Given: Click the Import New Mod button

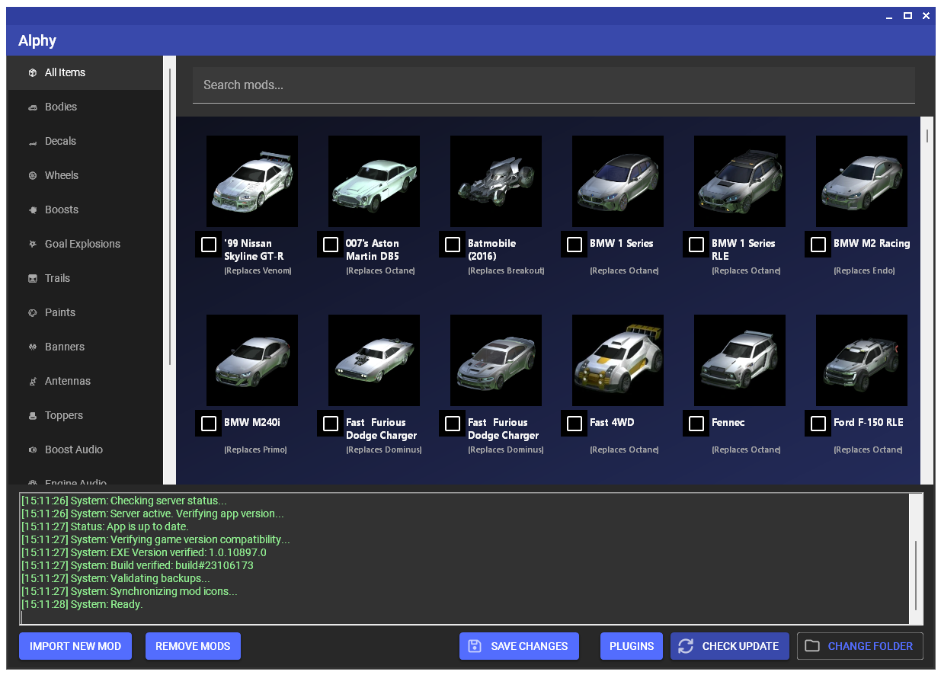Looking at the screenshot, I should click(x=75, y=646).
